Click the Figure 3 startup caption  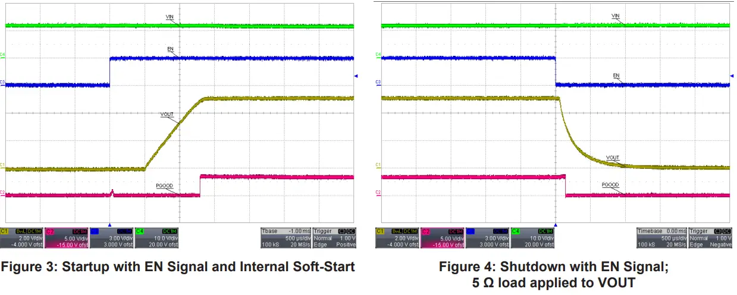(178, 267)
